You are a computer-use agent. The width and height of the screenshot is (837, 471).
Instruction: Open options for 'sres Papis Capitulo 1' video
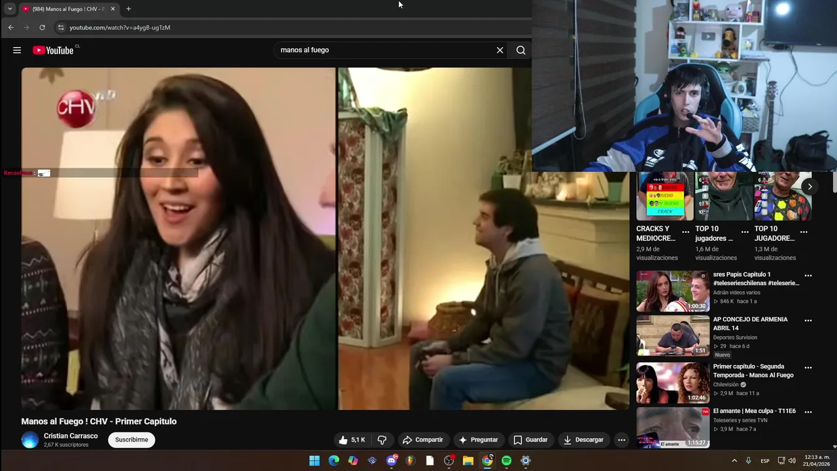808,276
